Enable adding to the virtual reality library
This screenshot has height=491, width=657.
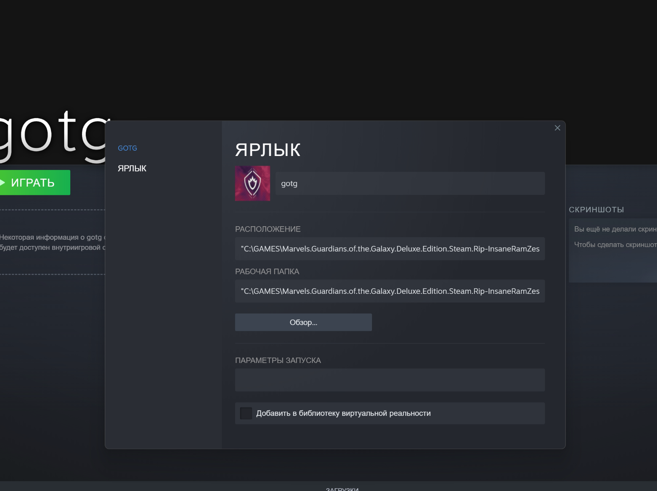[246, 413]
